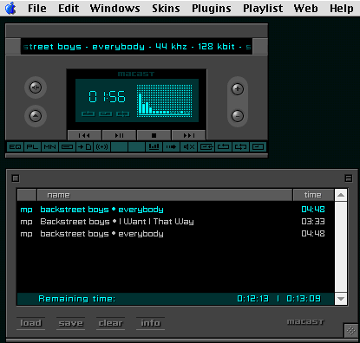This screenshot has height=343, width=360.
Task: Click the last toolbar window icon
Action: pyautogui.click(x=258, y=147)
